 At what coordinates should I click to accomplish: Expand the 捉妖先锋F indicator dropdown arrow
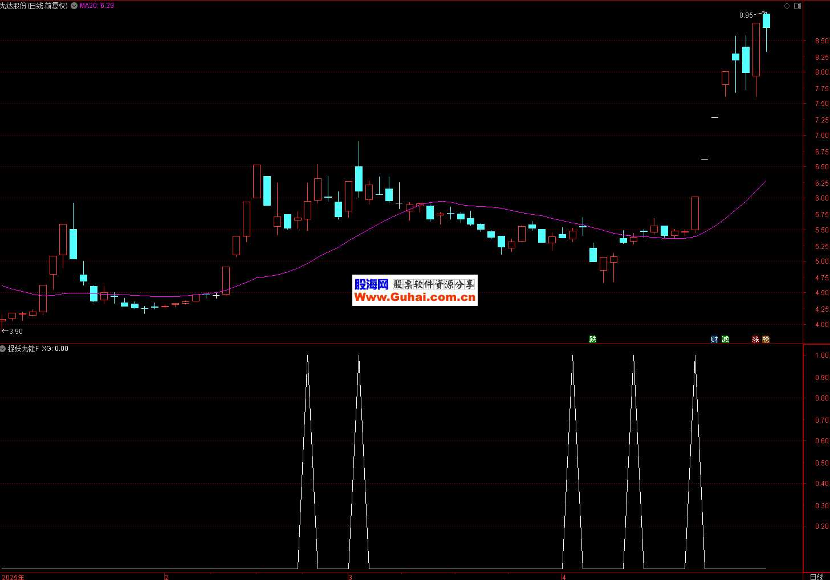tap(3, 349)
